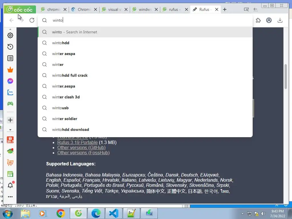Open Visual Studio Code from the taskbar

[x=113, y=213]
